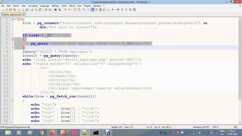Toggle Word Wrap toolbar icon
The width and height of the screenshot is (242, 136).
(84, 10)
